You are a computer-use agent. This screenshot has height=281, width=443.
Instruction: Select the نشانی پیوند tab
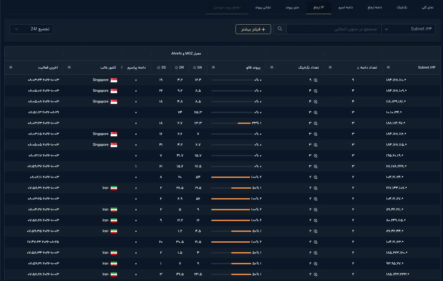[263, 7]
